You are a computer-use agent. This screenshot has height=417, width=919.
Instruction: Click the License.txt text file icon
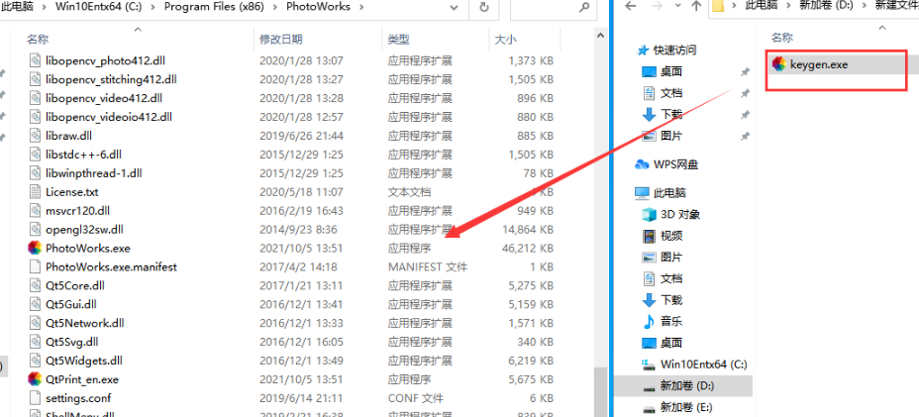[36, 192]
